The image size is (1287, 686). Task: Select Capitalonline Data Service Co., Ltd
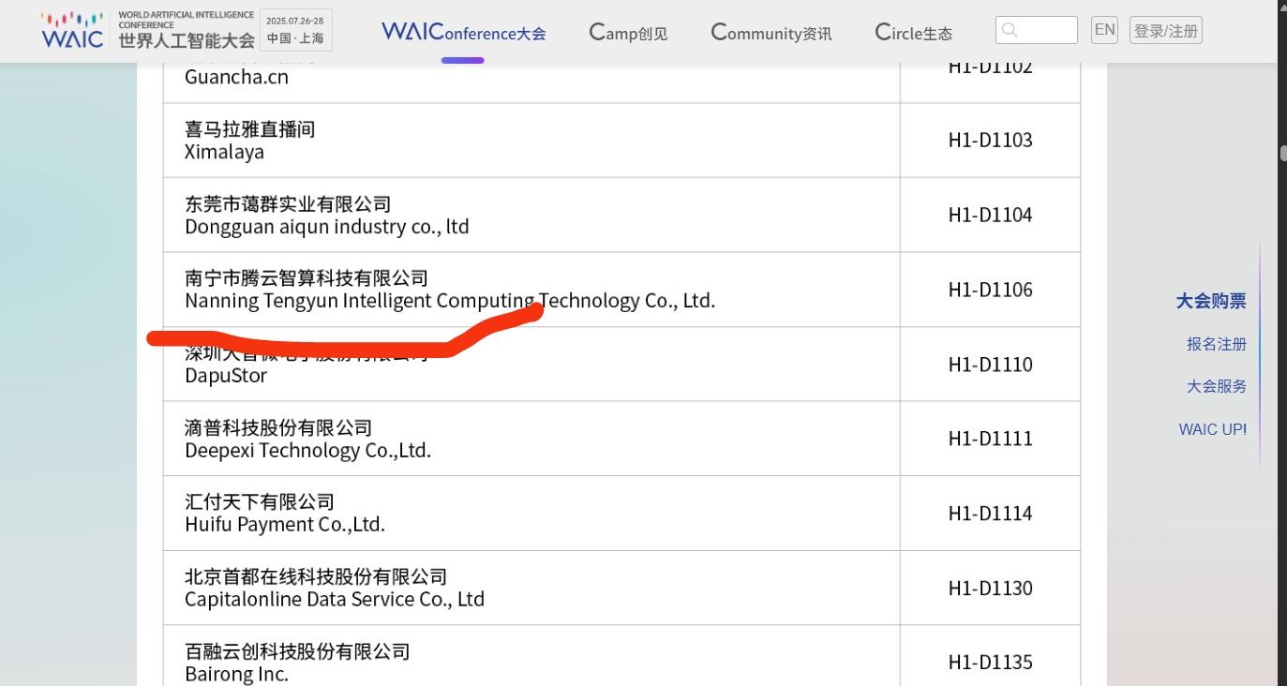pos(335,599)
